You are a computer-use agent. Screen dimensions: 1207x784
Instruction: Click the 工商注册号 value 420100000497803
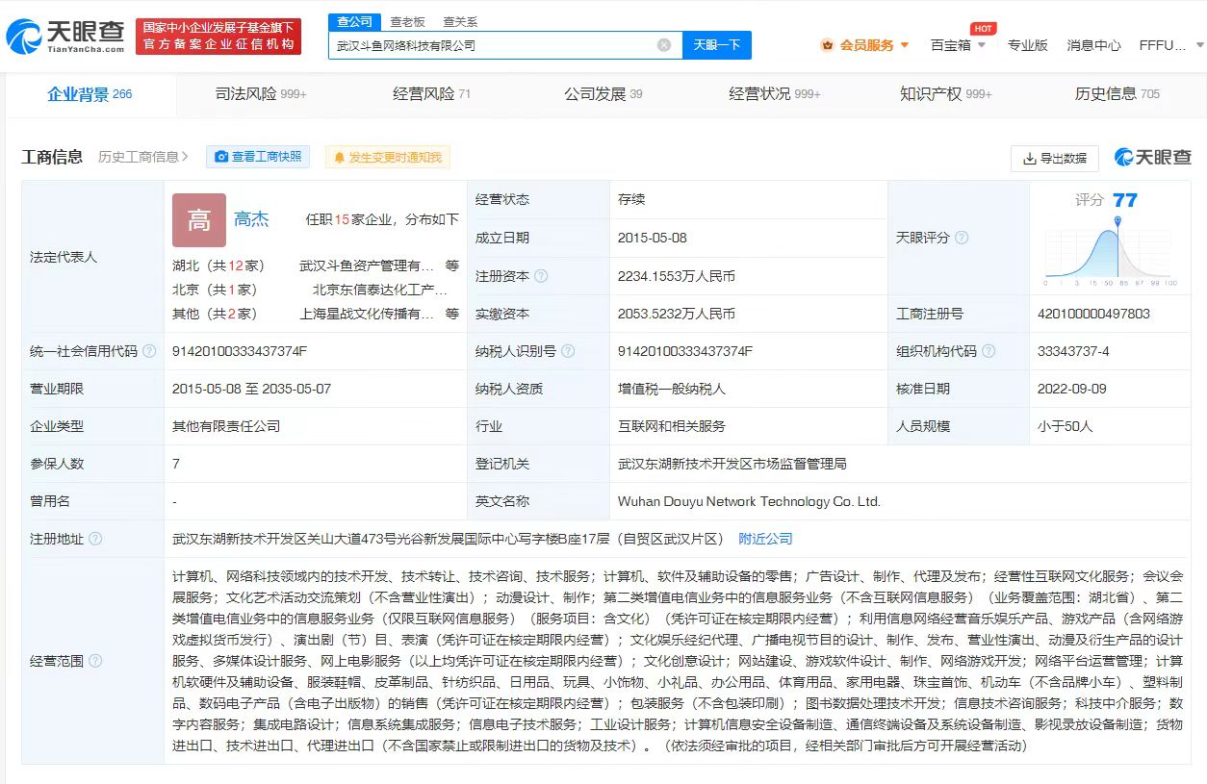(x=1095, y=314)
